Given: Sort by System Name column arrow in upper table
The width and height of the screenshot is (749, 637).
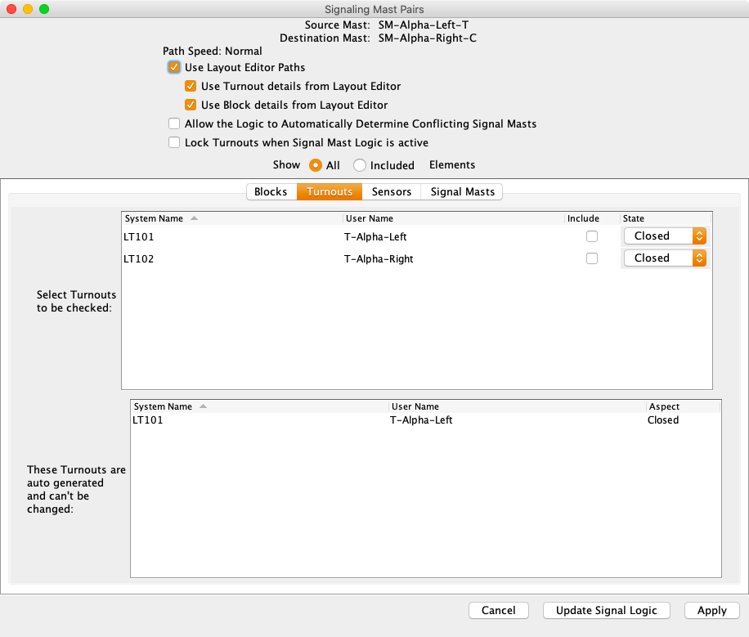Looking at the screenshot, I should coord(194,219).
